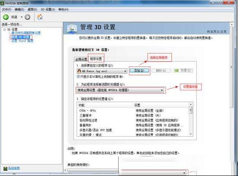Open the back history dropdown arrow
The image size is (238, 176).
pos(22,17)
